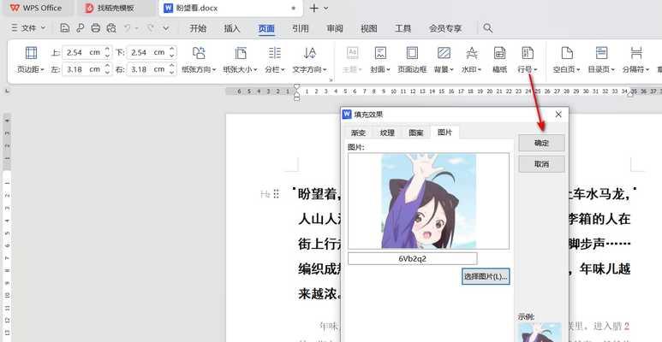Click the 6Vb2q2 picture name field
The height and width of the screenshot is (342, 662).
tap(413, 258)
